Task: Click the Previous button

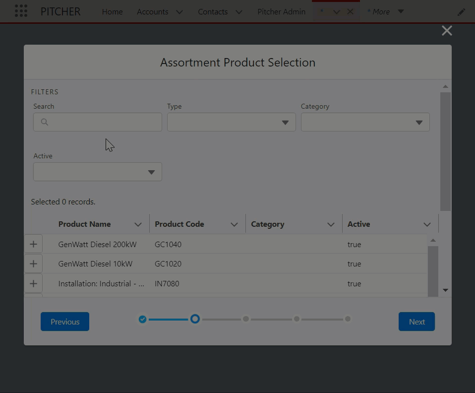Action: 65,322
